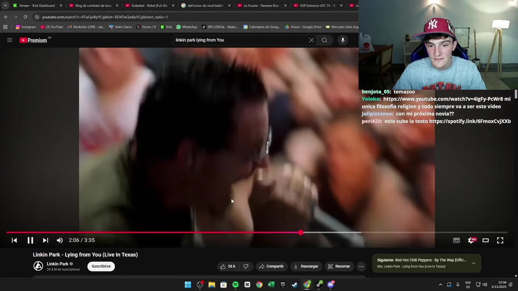Download the video with Descargar
The width and height of the screenshot is (518, 291).
(x=306, y=266)
